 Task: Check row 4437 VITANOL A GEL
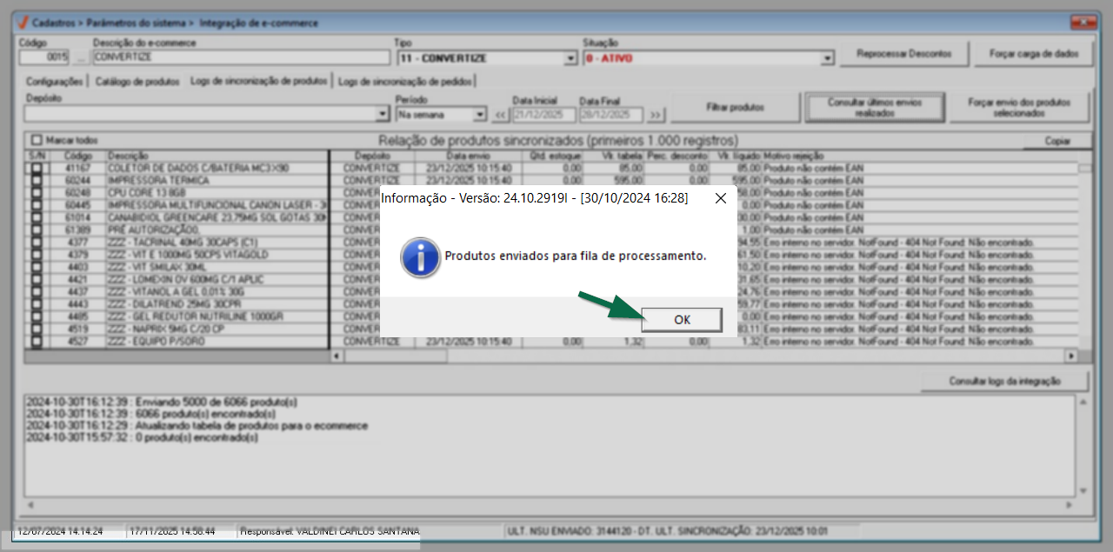37,292
